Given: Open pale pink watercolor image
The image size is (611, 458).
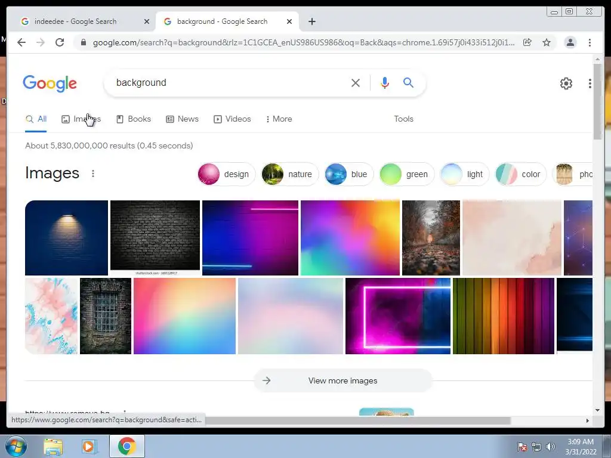Looking at the screenshot, I should tap(512, 238).
